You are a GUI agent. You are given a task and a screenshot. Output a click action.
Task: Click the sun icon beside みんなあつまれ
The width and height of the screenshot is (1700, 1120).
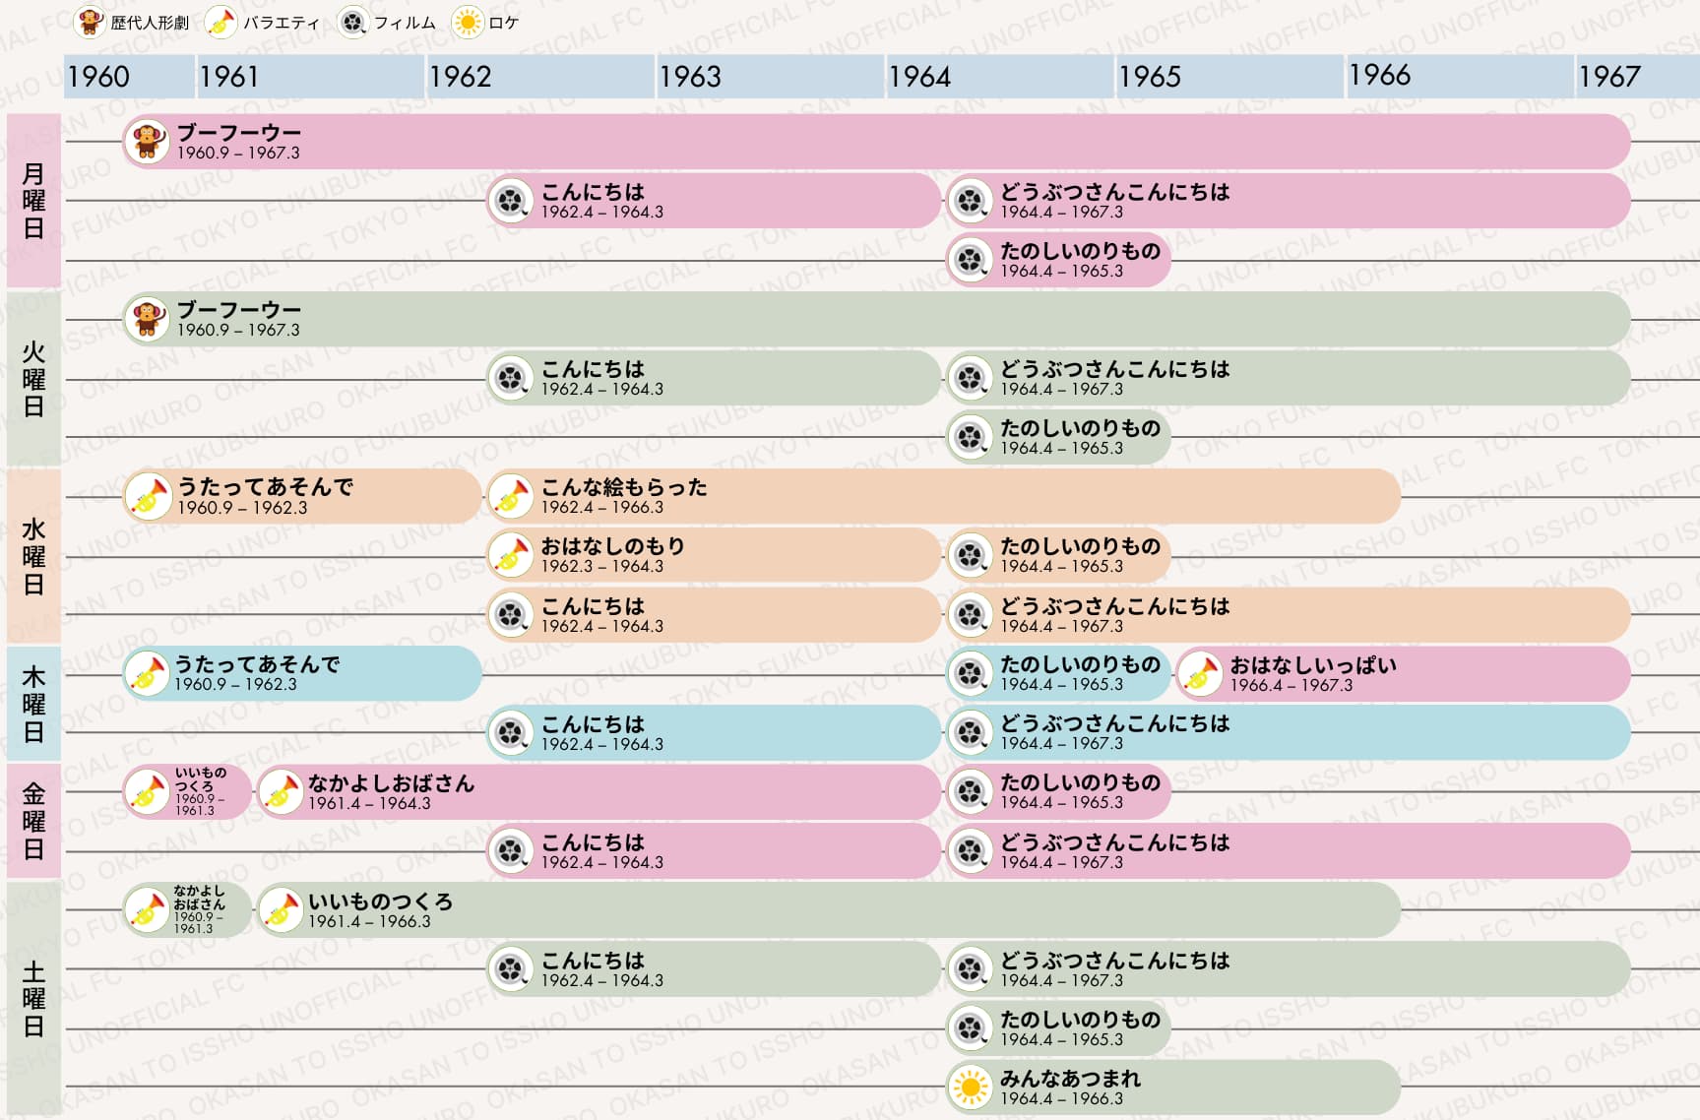coord(971,1088)
